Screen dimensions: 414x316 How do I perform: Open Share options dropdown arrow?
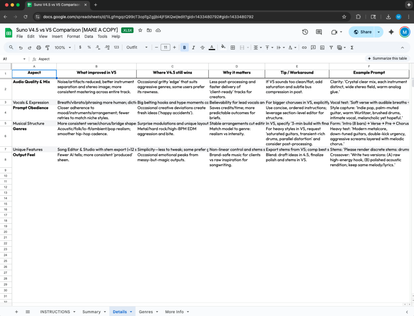click(379, 32)
